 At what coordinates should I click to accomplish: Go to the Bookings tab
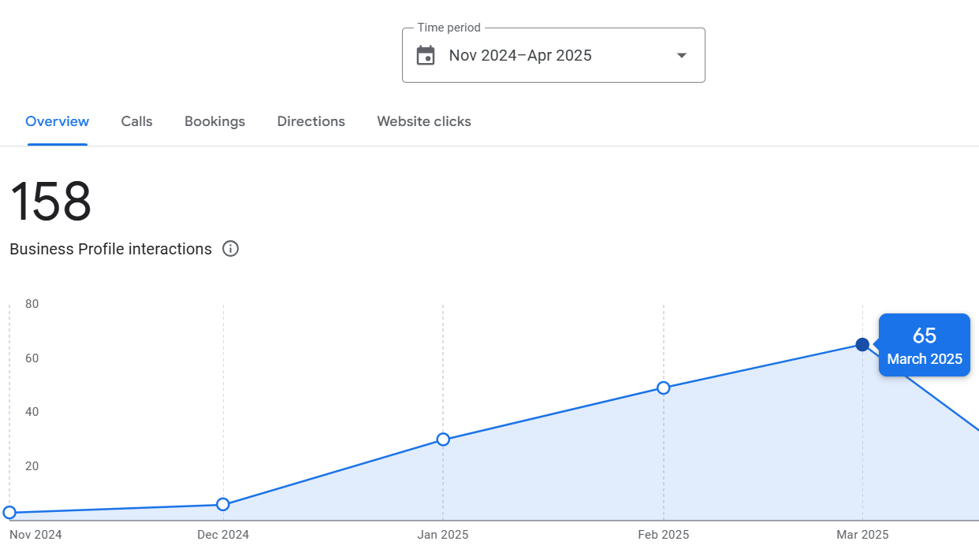click(x=214, y=121)
